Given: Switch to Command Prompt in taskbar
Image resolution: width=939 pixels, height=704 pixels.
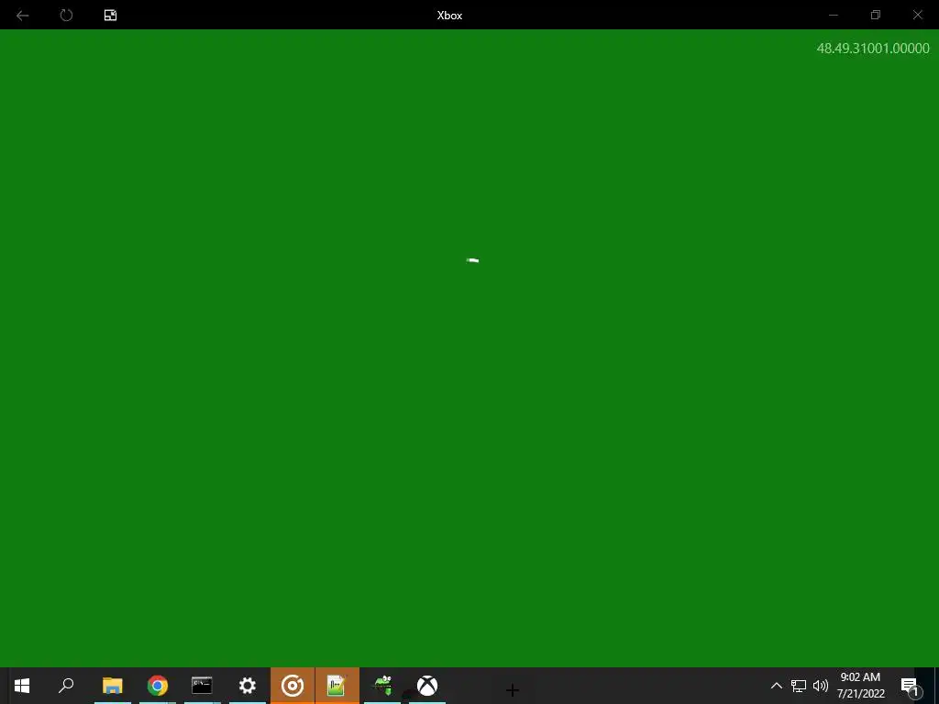Looking at the screenshot, I should coord(202,686).
